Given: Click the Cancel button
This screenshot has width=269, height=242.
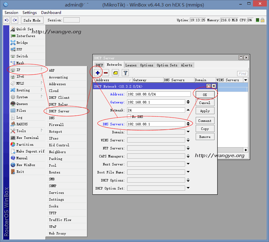Looking at the screenshot, I should tap(205, 103).
